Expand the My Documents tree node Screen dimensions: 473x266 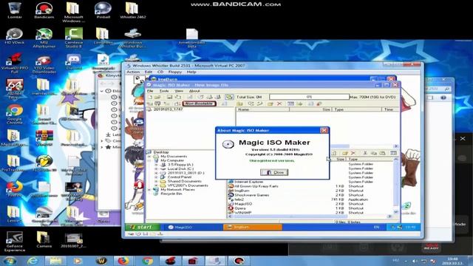[x=149, y=157]
